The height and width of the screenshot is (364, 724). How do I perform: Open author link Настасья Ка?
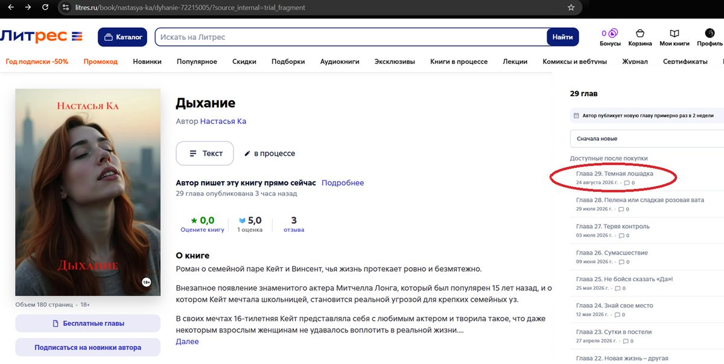(x=223, y=121)
